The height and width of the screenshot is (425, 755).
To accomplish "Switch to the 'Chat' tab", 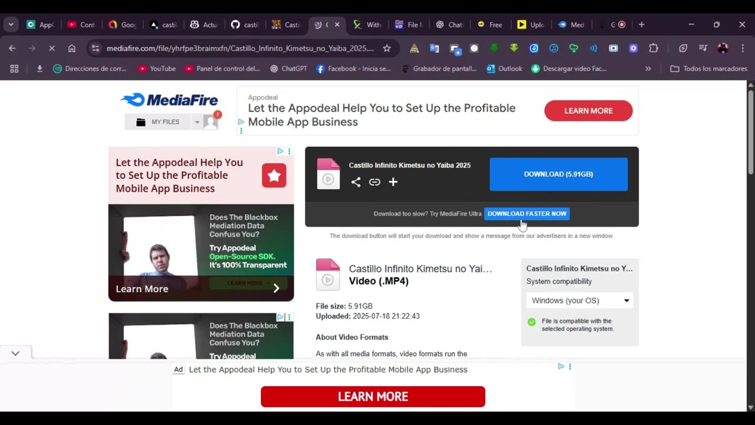I will [449, 25].
